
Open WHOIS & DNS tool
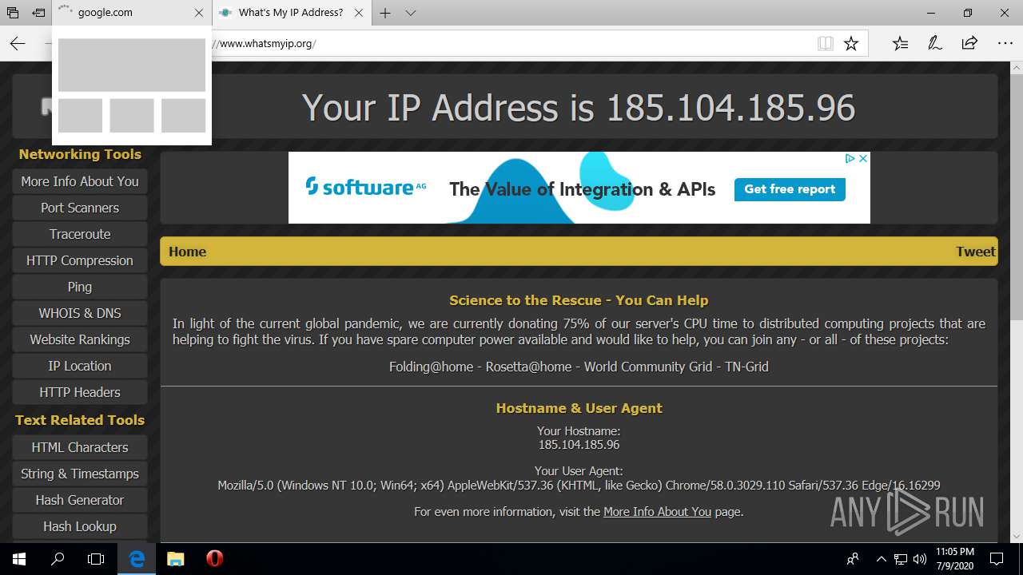80,313
